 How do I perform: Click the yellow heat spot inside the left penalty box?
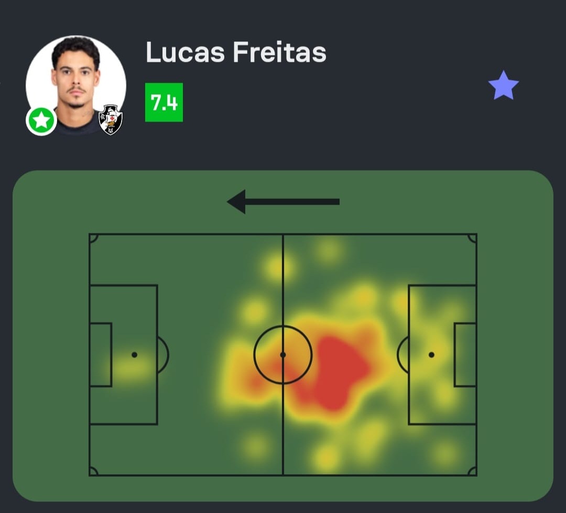pos(131,366)
